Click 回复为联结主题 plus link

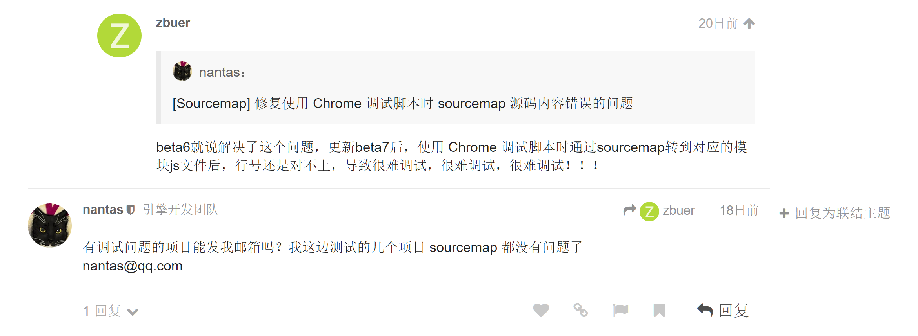coord(835,213)
